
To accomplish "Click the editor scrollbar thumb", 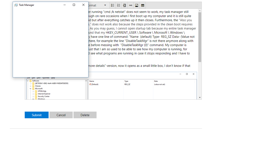I will click(200, 37).
